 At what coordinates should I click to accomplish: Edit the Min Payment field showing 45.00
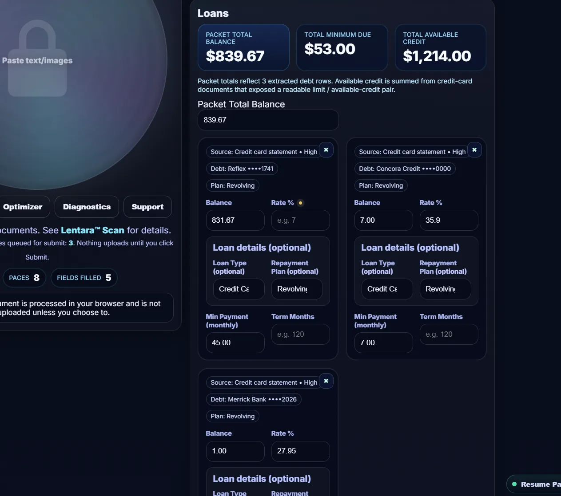tap(235, 342)
